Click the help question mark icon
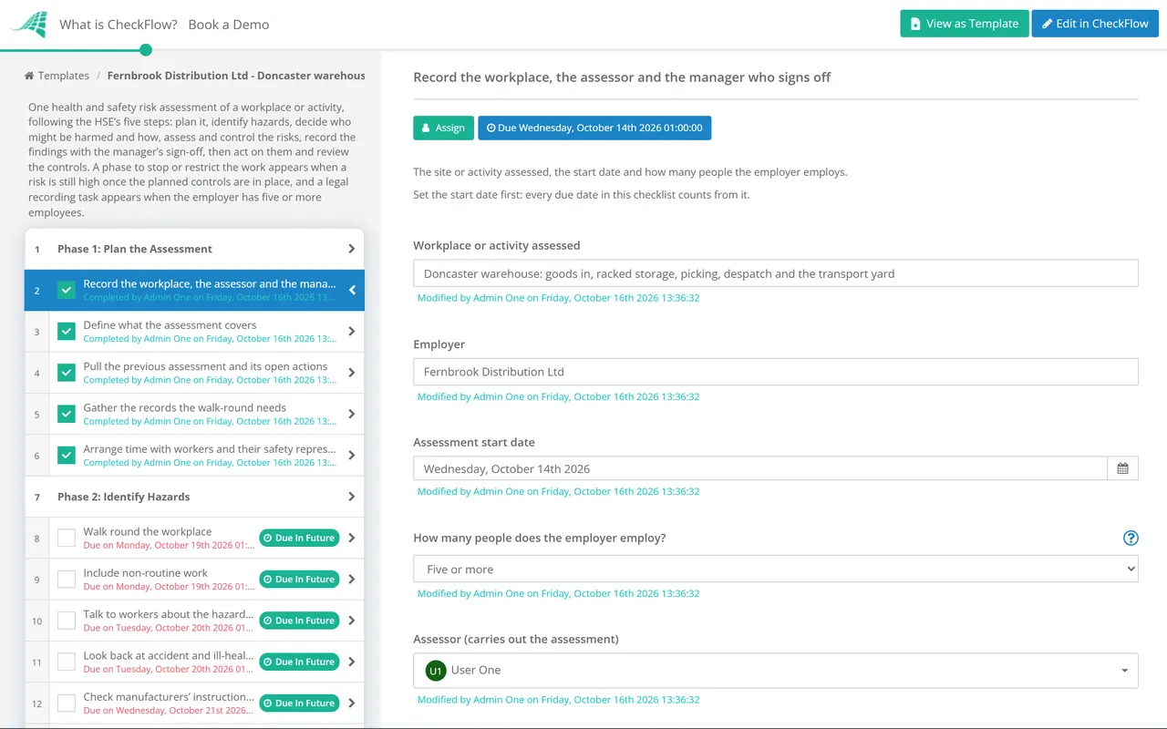The image size is (1167, 729). (x=1131, y=538)
